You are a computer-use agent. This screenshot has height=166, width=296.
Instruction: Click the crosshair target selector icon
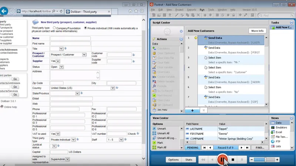[167, 31]
